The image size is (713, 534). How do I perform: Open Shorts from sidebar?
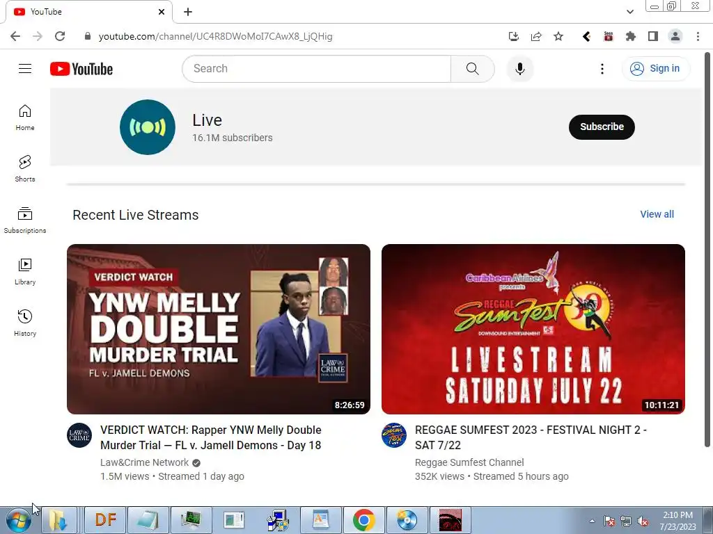tap(25, 168)
